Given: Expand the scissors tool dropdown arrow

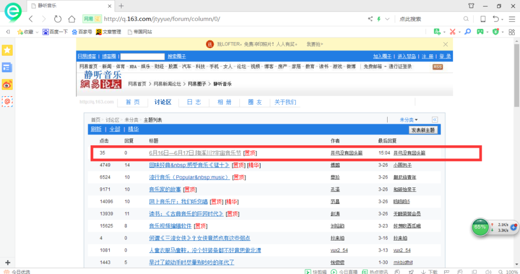Looking at the screenshot, I should tap(459, 32).
